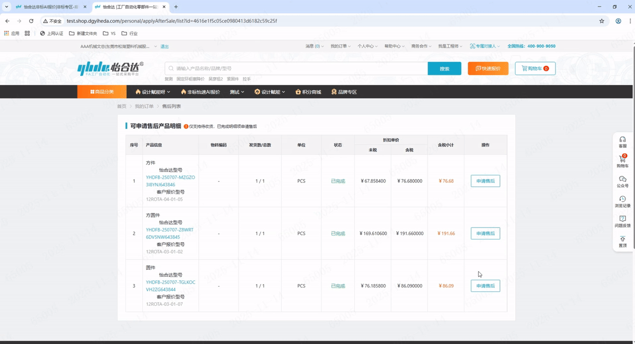Click the customer service headset icon
Screen dimensions: 635x344
[623, 140]
